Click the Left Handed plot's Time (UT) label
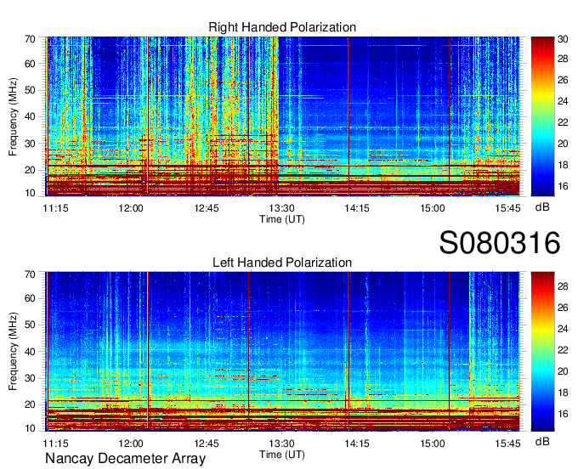This screenshot has height=469, width=578. (x=282, y=455)
